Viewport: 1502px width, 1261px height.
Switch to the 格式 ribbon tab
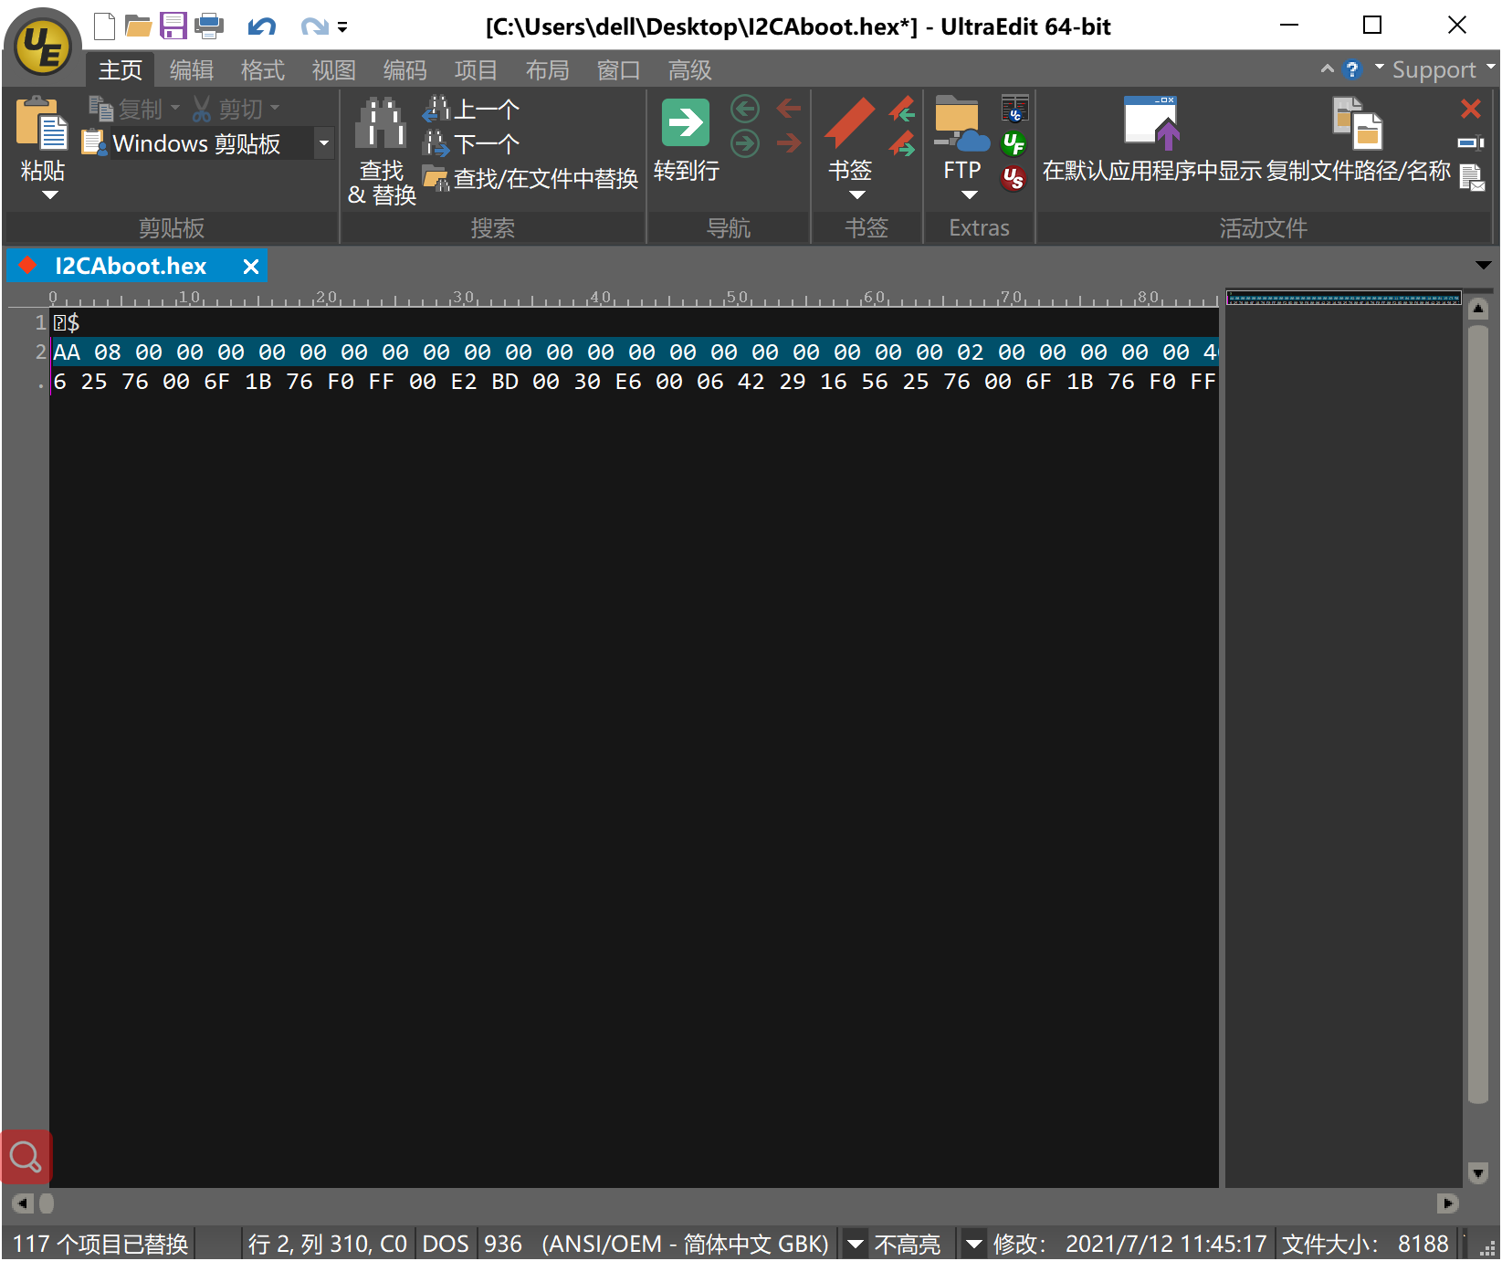(263, 70)
